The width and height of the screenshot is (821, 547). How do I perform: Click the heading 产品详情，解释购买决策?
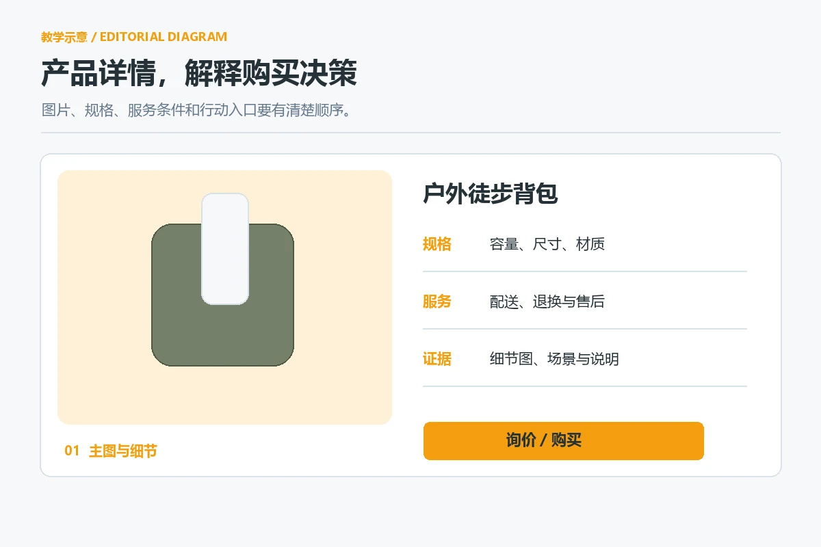199,73
